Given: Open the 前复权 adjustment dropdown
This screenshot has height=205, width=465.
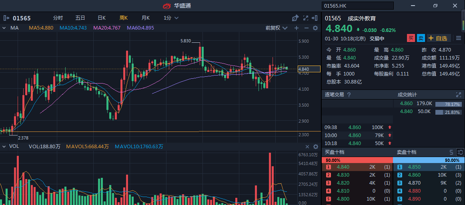Looking at the screenshot, I should [x=277, y=28].
